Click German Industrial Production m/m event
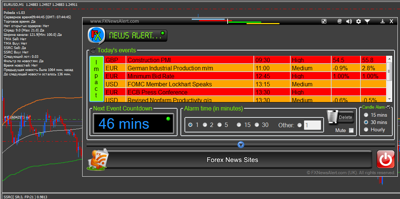400x199 pixels. (190, 68)
